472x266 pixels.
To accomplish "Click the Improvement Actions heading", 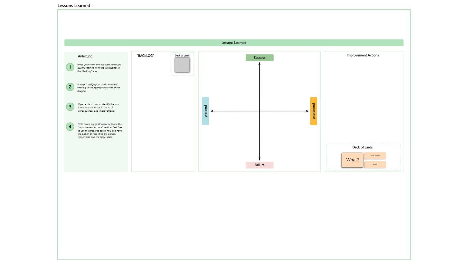I will pyautogui.click(x=363, y=55).
